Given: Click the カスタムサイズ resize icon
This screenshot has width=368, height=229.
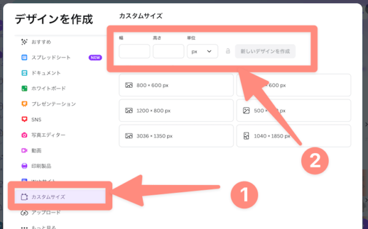Looking at the screenshot, I should click(x=24, y=197).
